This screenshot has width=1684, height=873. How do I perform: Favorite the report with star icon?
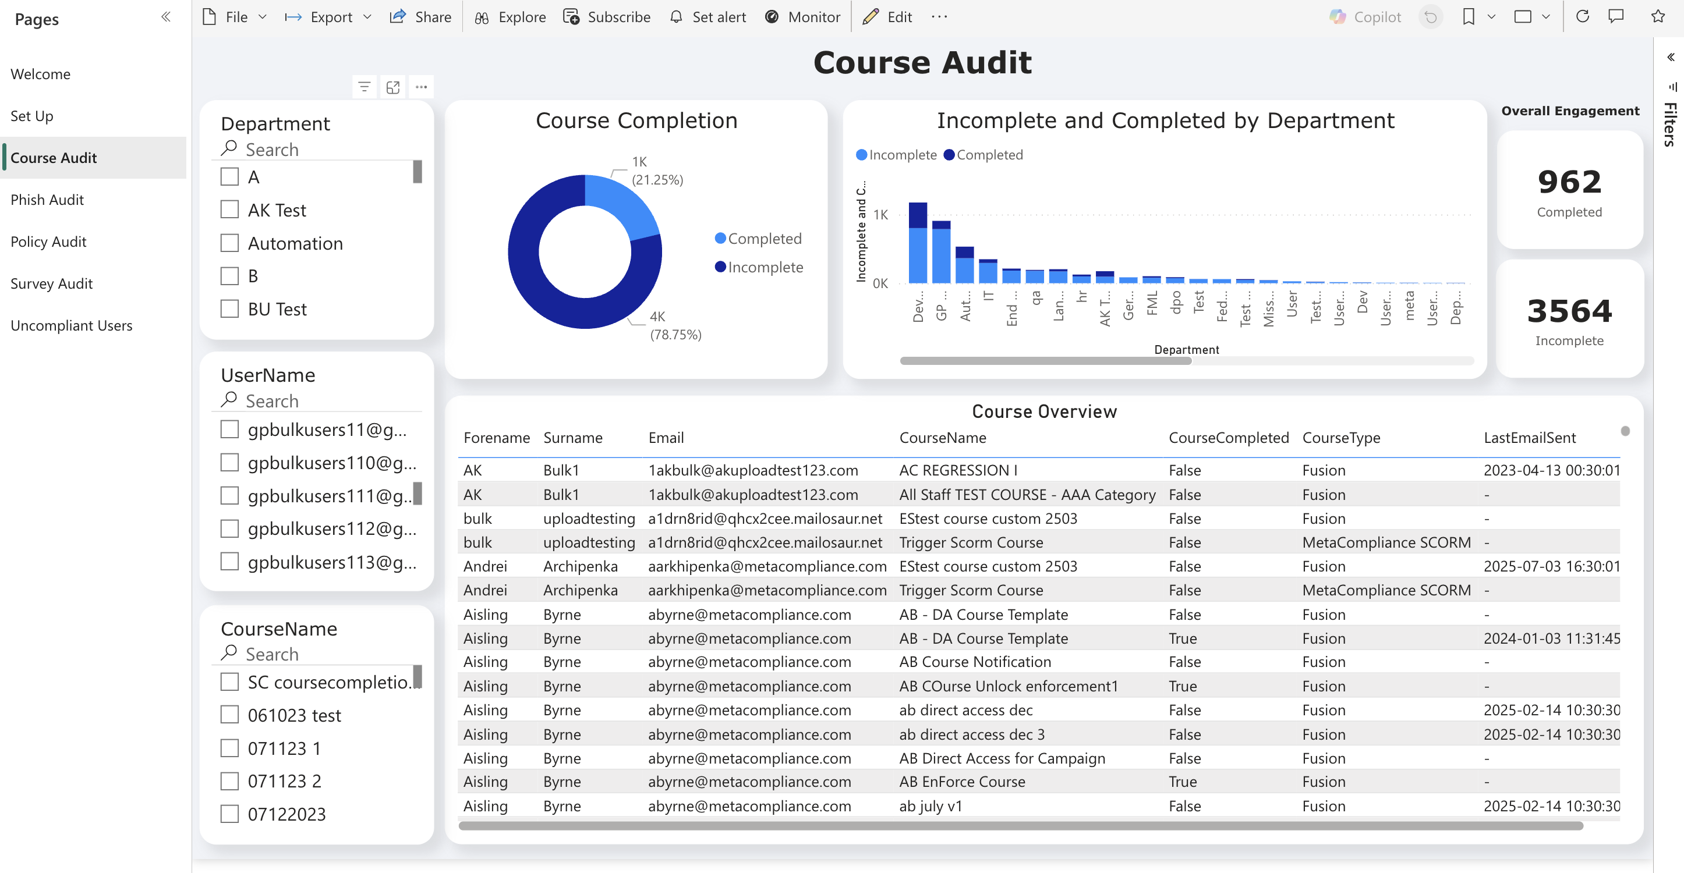[1658, 17]
